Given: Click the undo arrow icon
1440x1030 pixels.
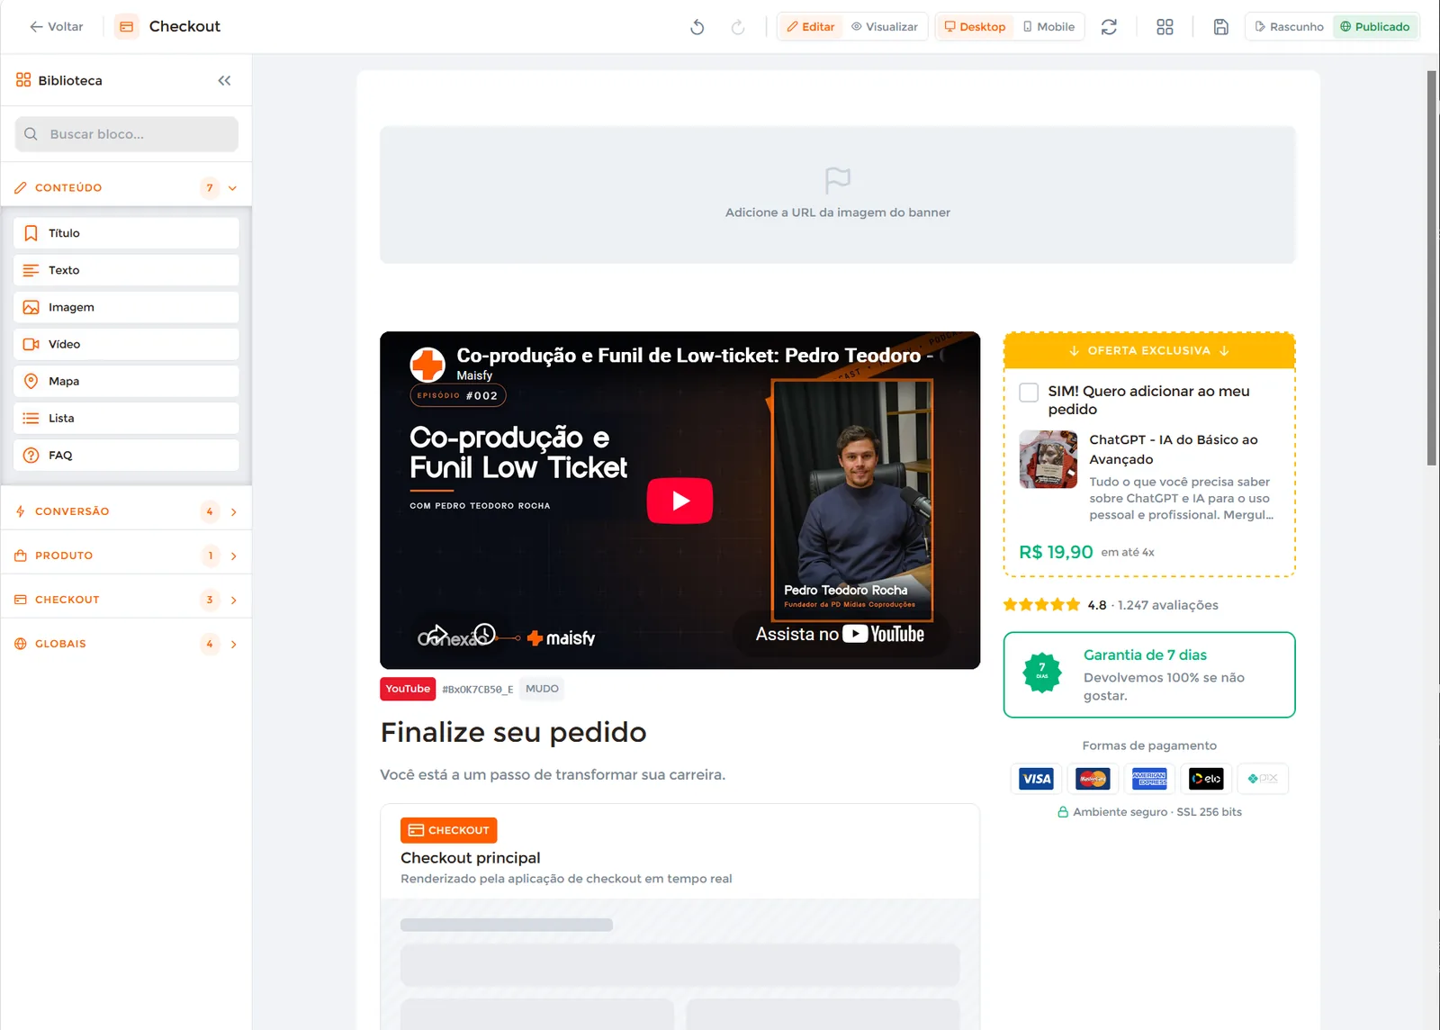Looking at the screenshot, I should pyautogui.click(x=697, y=27).
